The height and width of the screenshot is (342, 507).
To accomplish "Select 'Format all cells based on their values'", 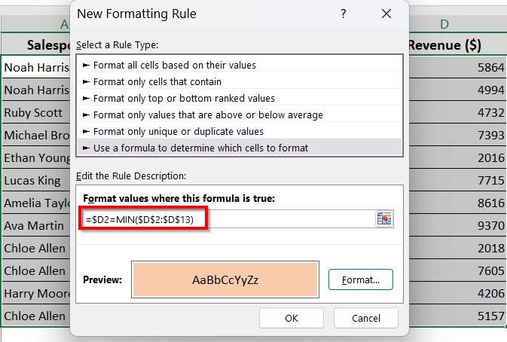I will pyautogui.click(x=240, y=65).
